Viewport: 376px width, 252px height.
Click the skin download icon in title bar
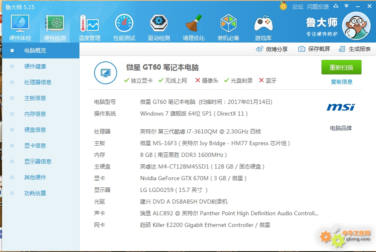(336, 6)
